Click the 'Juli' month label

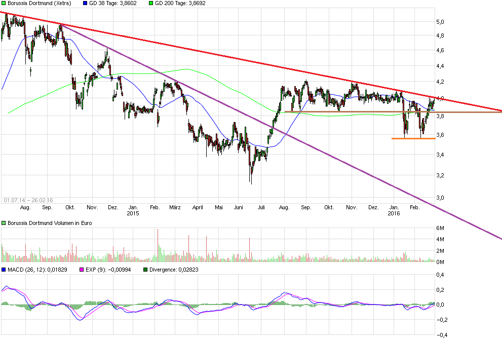(261, 207)
